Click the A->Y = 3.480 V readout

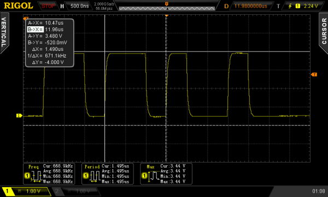(45, 36)
